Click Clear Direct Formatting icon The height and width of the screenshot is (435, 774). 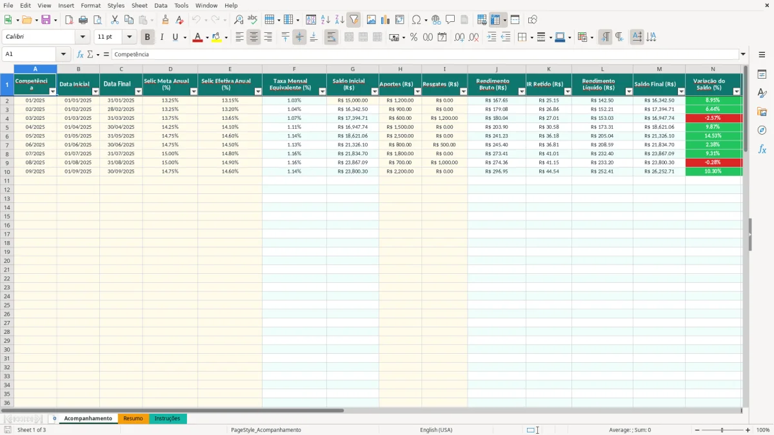coord(179,20)
